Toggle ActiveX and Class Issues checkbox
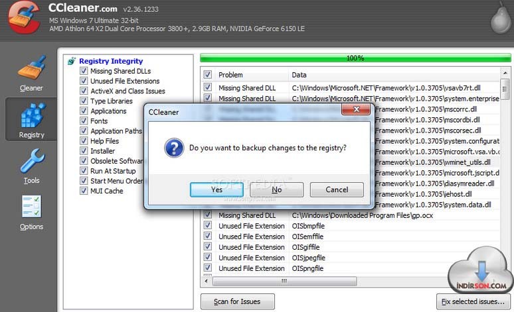Image resolution: width=514 pixels, height=312 pixels. pyautogui.click(x=84, y=91)
